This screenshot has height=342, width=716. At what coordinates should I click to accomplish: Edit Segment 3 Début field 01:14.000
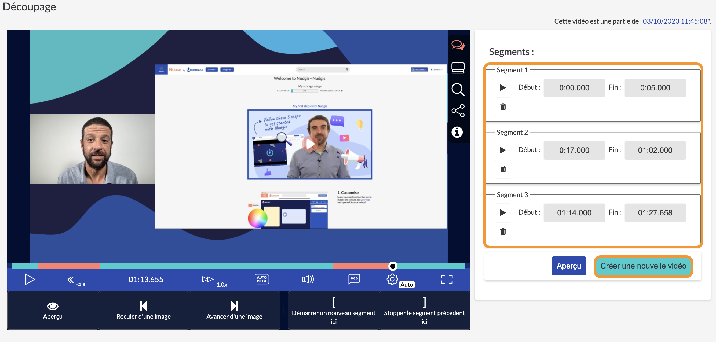pos(574,213)
